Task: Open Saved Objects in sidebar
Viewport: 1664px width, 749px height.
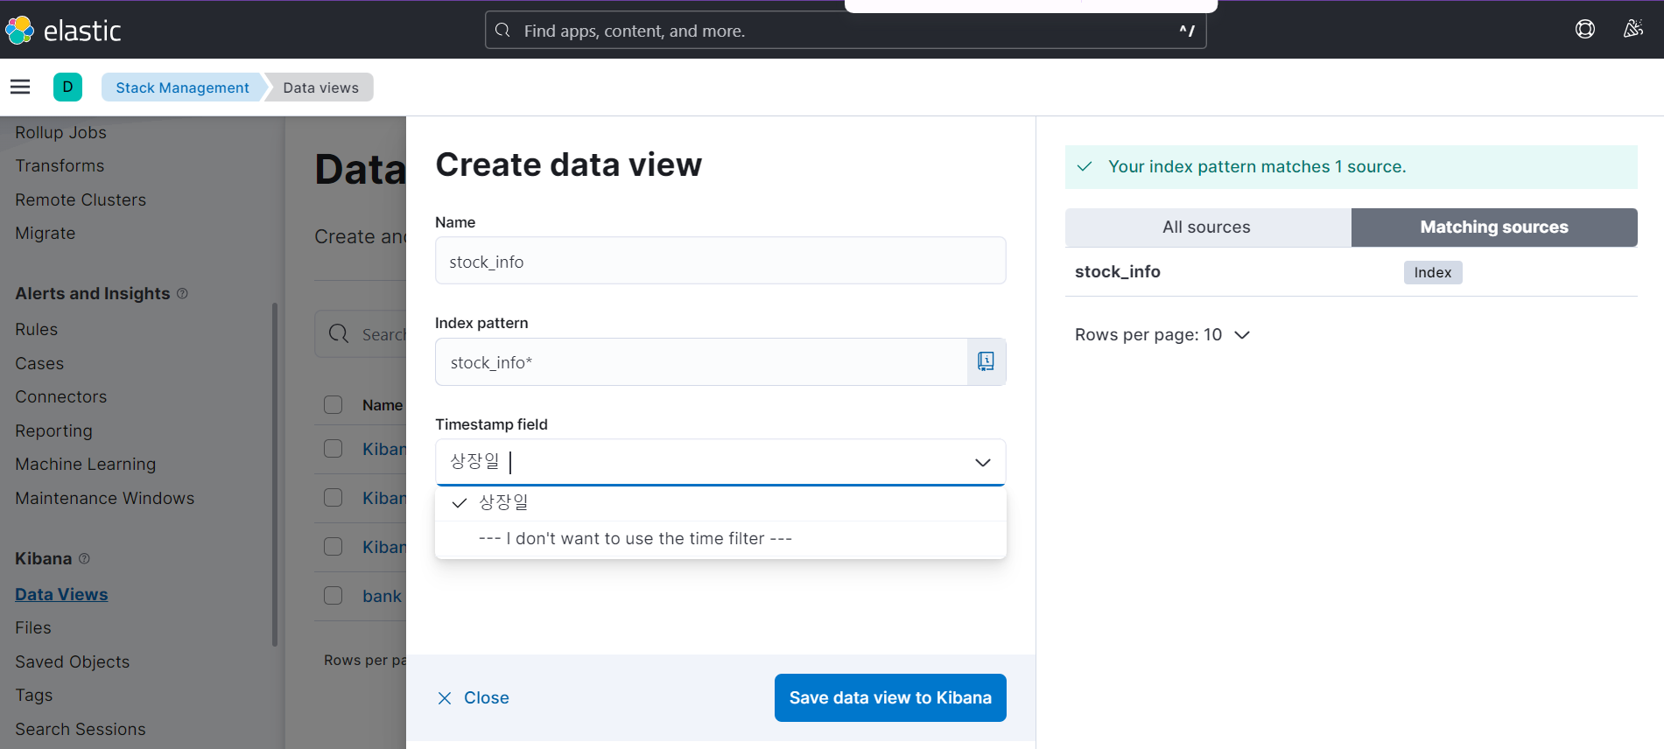Action: click(72, 661)
